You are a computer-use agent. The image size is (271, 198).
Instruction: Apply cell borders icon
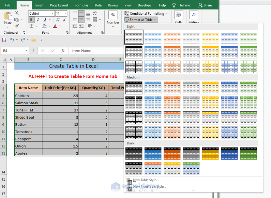tap(31, 26)
